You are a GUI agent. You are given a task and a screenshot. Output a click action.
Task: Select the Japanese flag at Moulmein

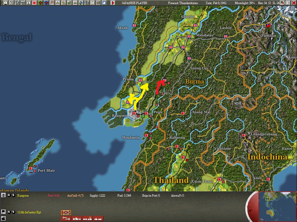pos(146,135)
